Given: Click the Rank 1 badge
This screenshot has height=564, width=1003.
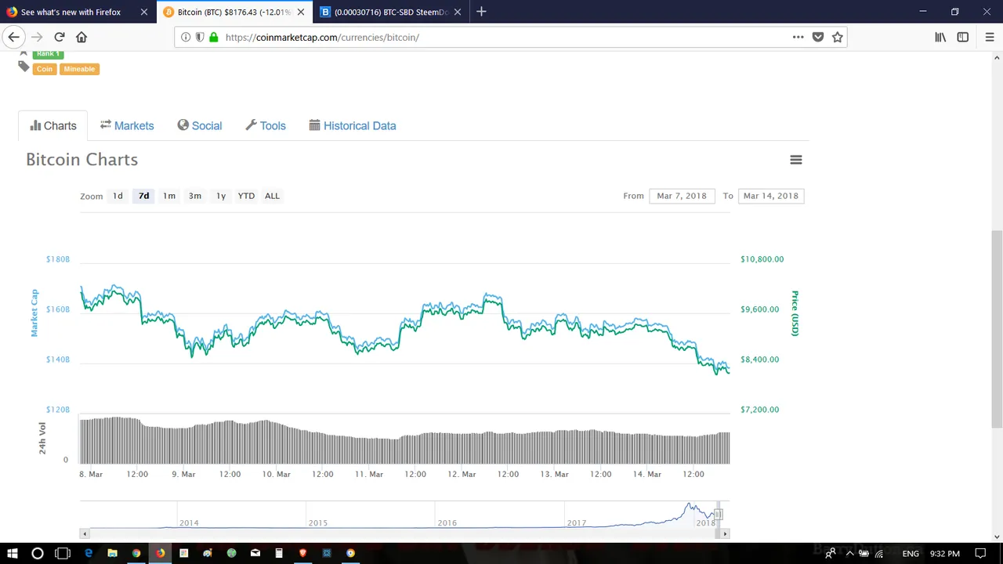Looking at the screenshot, I should point(48,53).
